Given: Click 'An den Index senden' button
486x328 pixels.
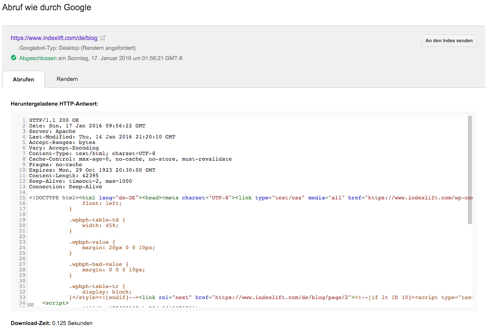Looking at the screenshot, I should 449,40.
